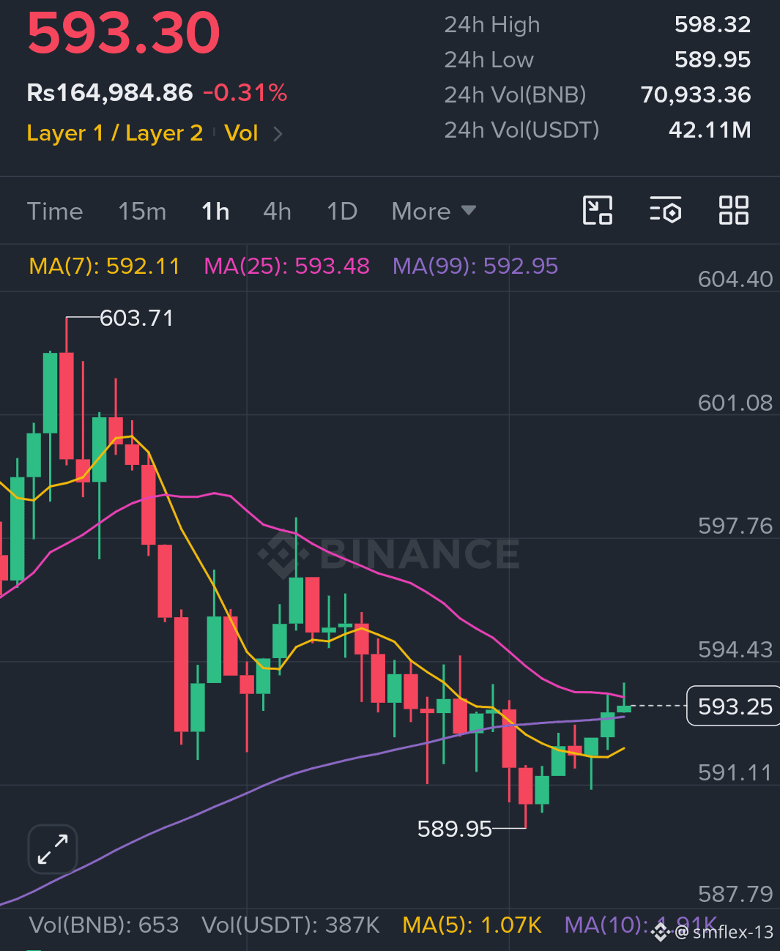Screen dimensions: 780x951
Task: Tap the MA(99): 592.95 indicator label
Action: [475, 266]
